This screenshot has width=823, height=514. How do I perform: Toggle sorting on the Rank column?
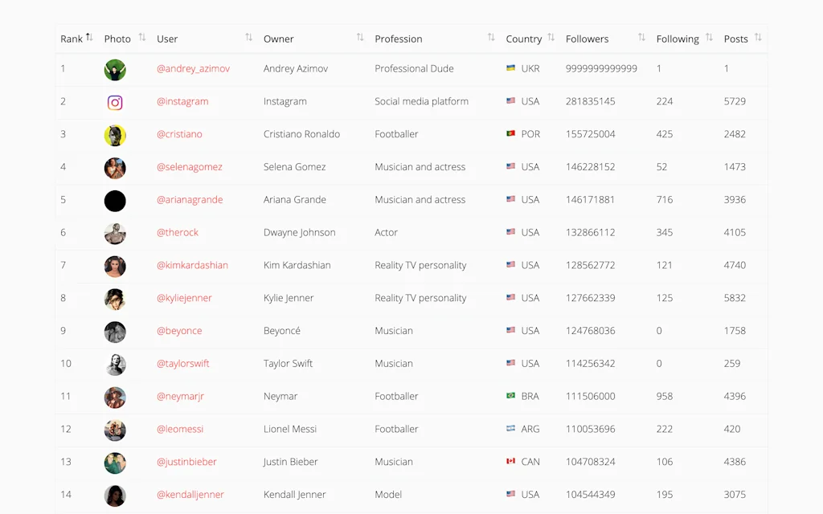[91, 37]
